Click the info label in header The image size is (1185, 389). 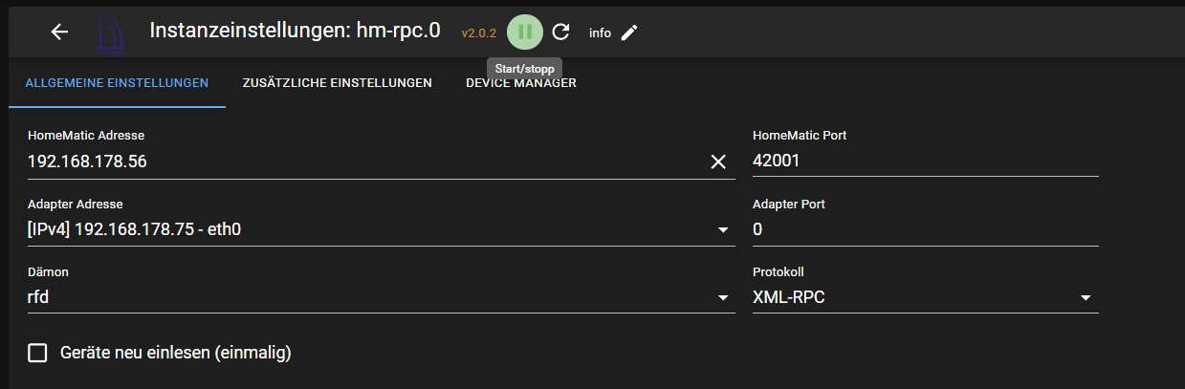[x=600, y=32]
